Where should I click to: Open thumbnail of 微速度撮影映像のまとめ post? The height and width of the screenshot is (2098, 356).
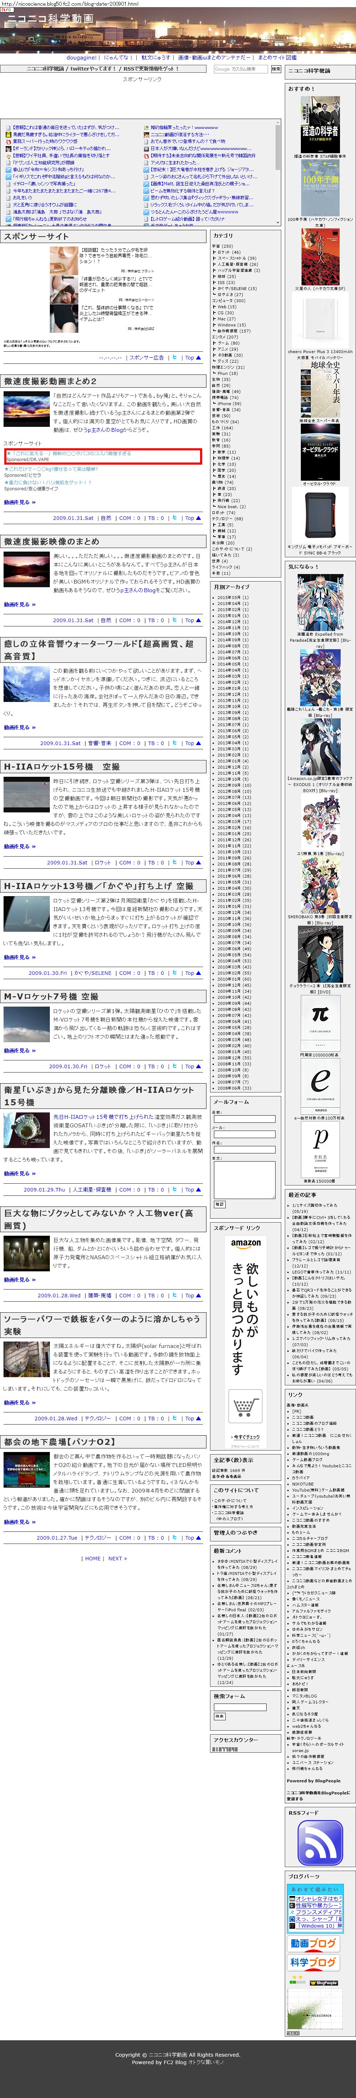(27, 570)
